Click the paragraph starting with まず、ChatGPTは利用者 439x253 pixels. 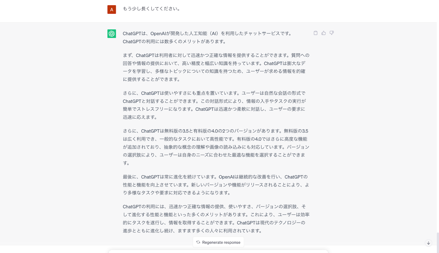(x=216, y=67)
